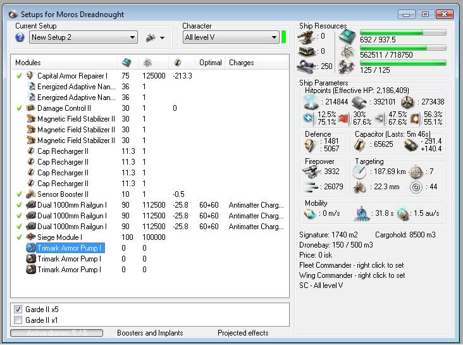463x345 pixels.
Task: Click the CPU usage bar 692 / 937.5
Action: (403, 32)
